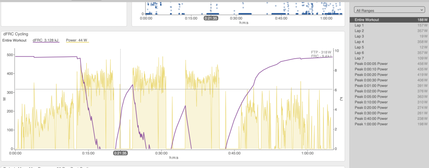Image resolution: width=429 pixels, height=168 pixels.
Task: Click the 0:21:35 marker on dFRC chart
Action: 121,153
